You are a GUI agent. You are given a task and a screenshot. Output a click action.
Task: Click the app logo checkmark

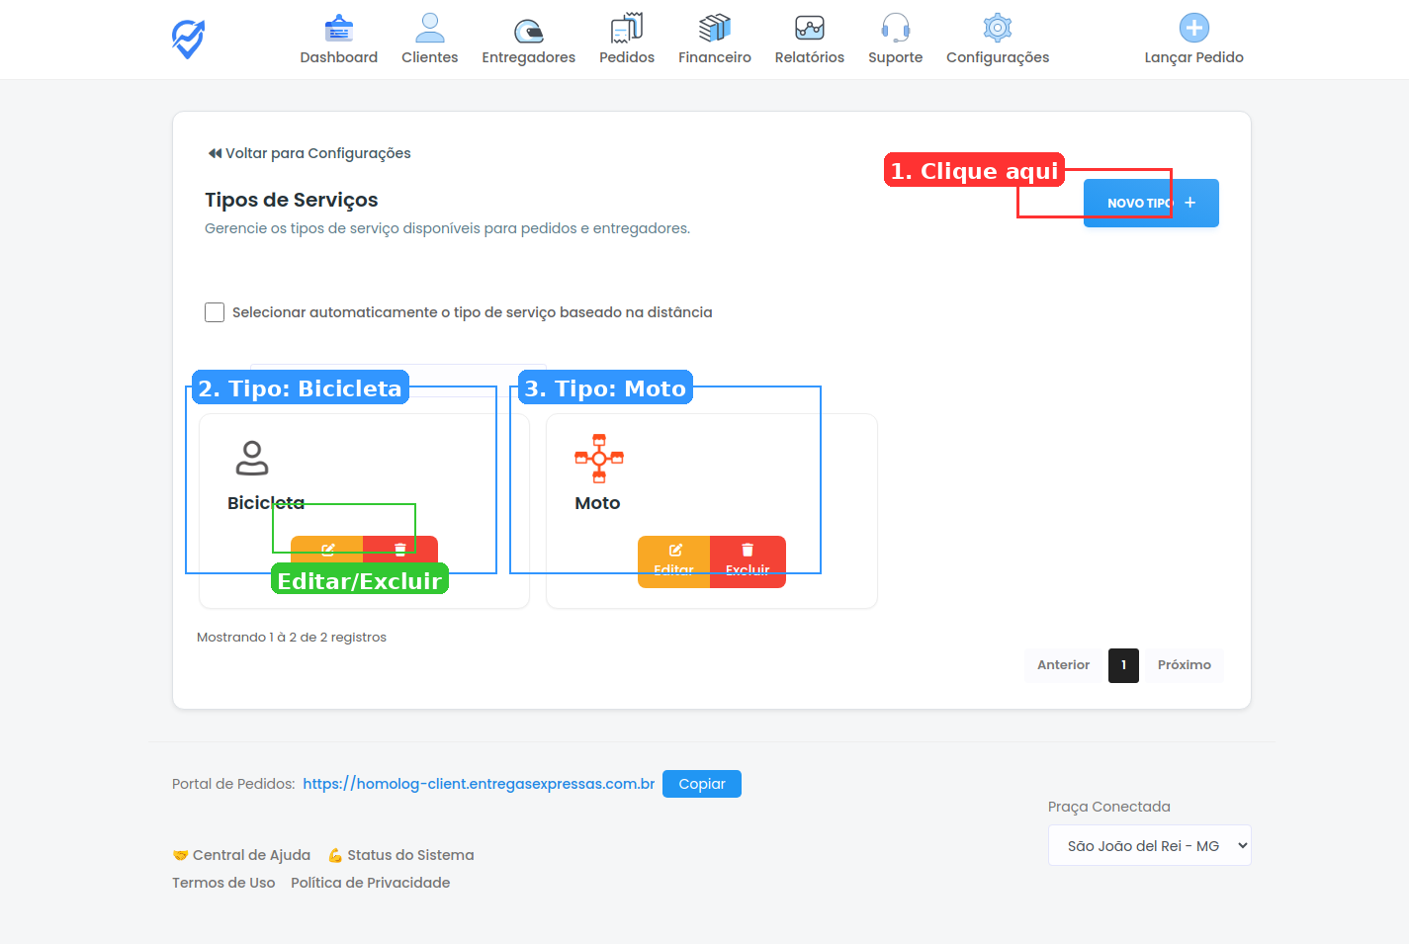click(188, 40)
